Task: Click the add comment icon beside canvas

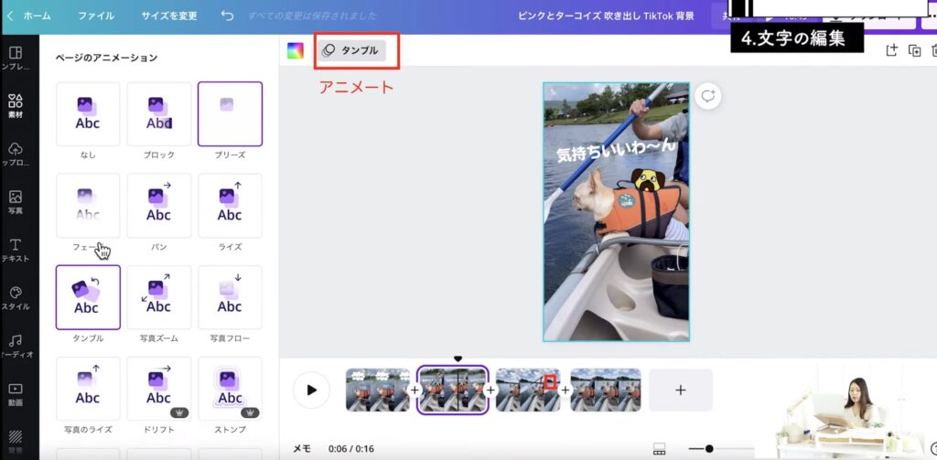Action: tap(708, 96)
